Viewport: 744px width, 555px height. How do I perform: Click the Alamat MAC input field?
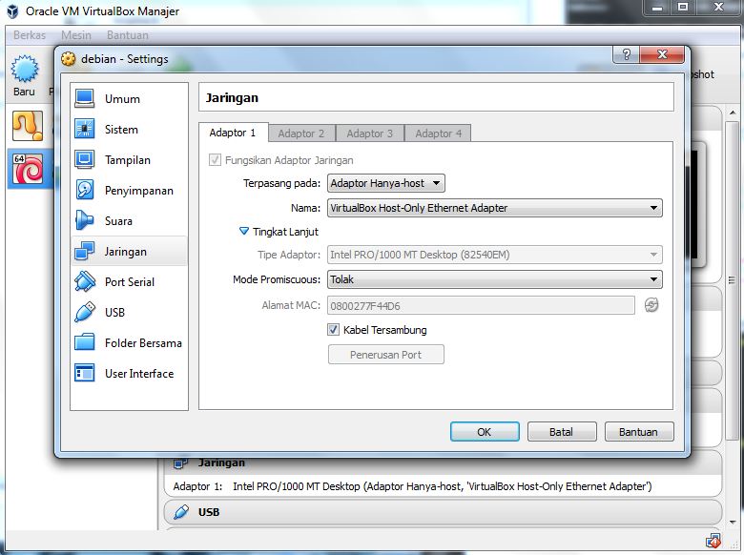click(481, 305)
